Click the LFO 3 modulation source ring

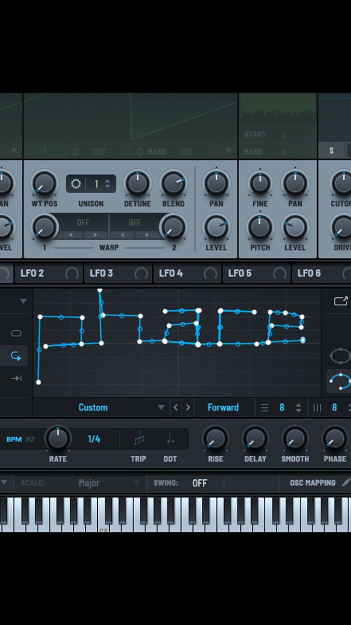pyautogui.click(x=141, y=273)
